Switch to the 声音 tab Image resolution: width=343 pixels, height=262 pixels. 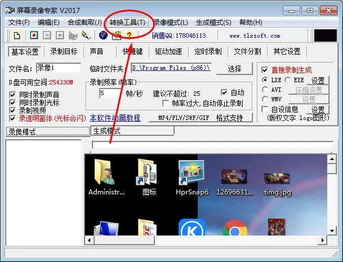pos(96,52)
